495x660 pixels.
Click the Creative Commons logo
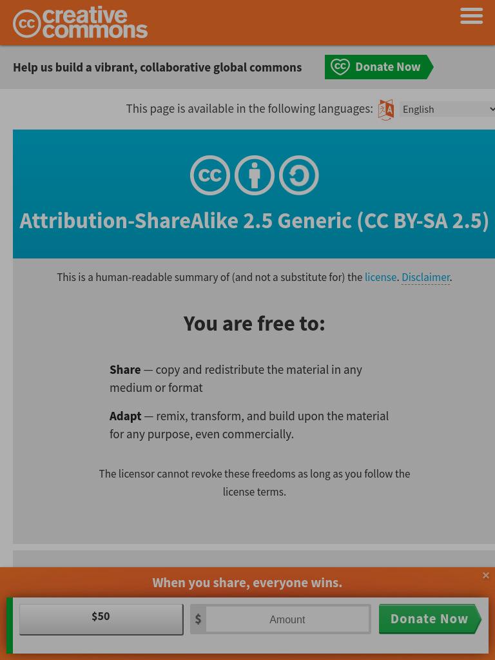click(81, 23)
